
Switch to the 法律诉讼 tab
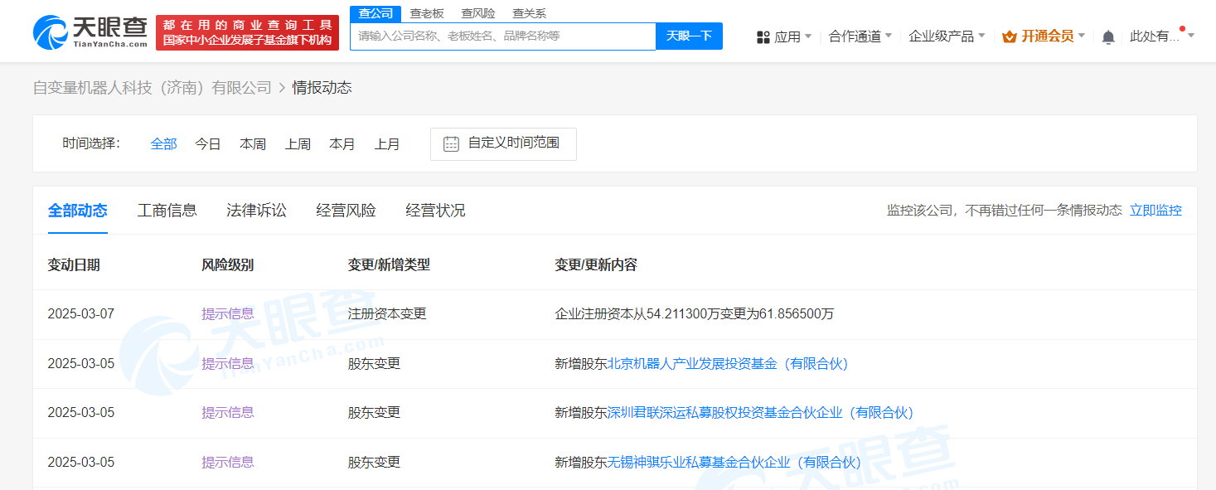257,211
